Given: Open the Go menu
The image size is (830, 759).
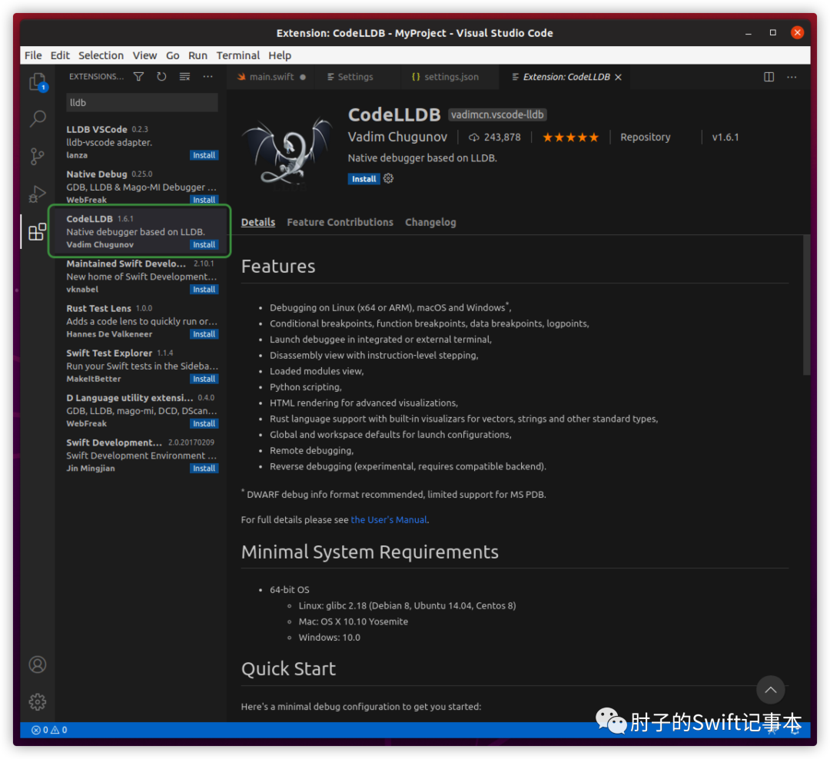Looking at the screenshot, I should [173, 55].
